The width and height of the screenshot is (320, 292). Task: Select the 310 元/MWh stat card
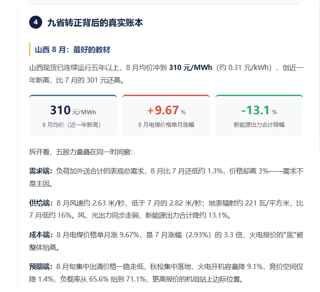[x=73, y=116]
